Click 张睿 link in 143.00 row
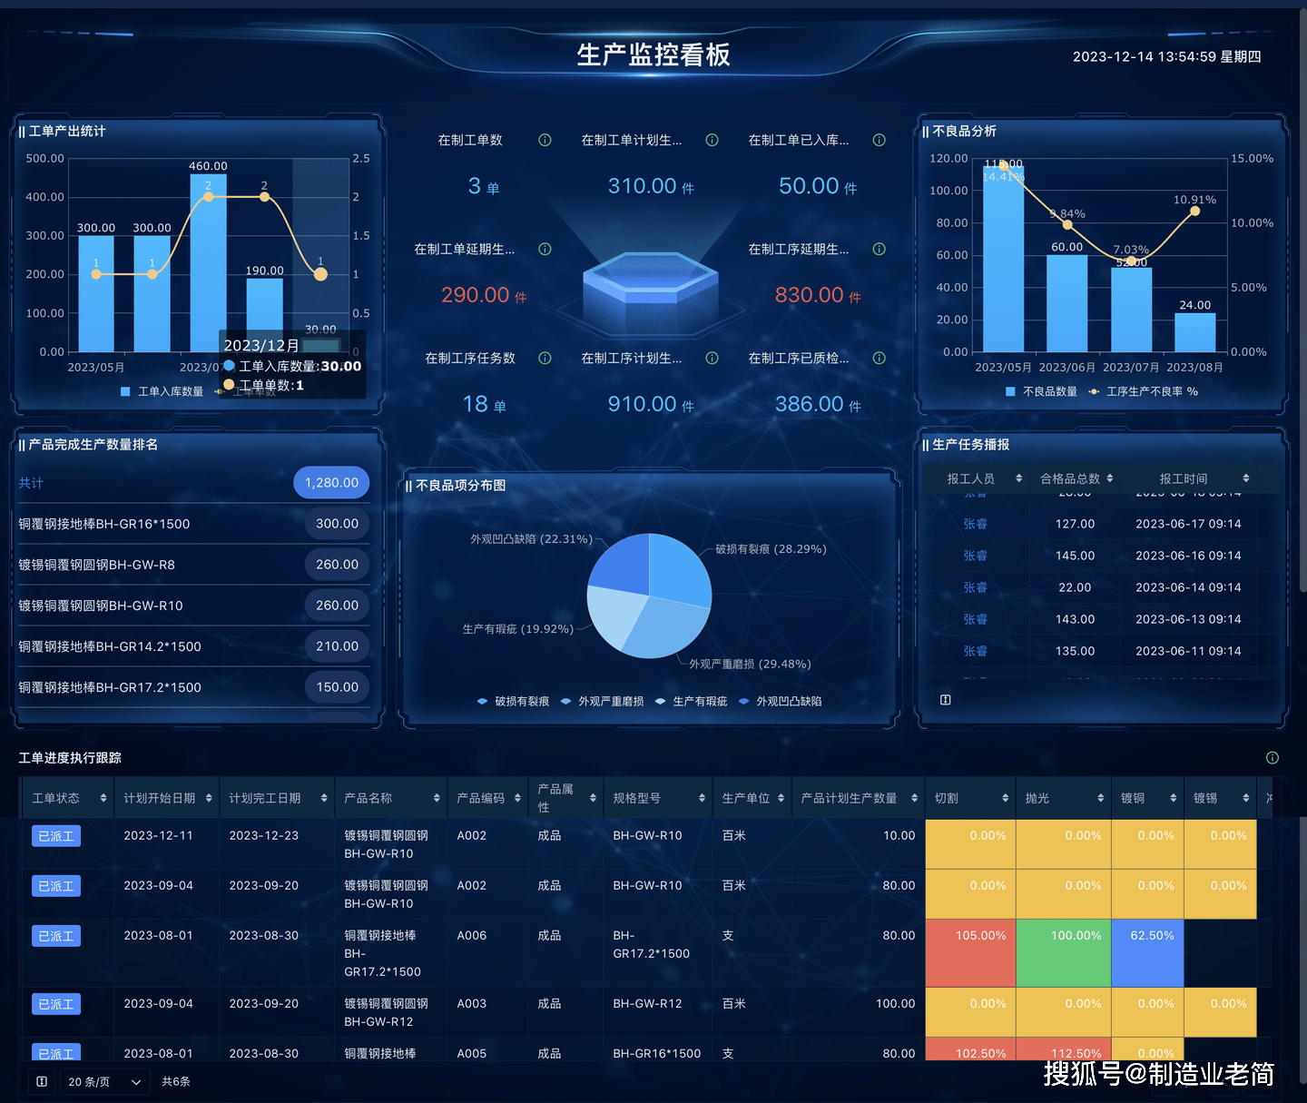 point(976,619)
